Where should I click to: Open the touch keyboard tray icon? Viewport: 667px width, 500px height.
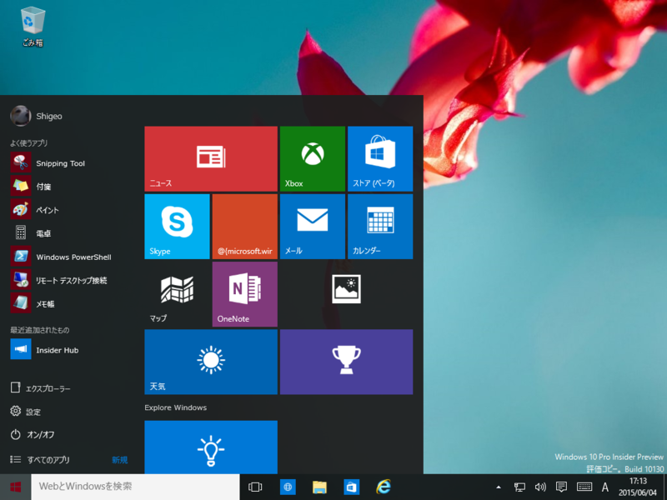pyautogui.click(x=584, y=487)
